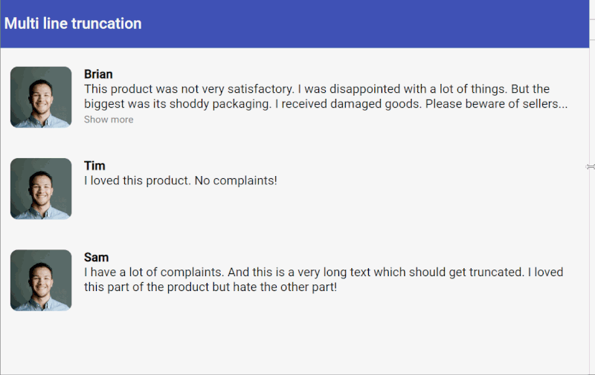The image size is (595, 375).
Task: Click the resize handle on right edge
Action: tap(591, 167)
